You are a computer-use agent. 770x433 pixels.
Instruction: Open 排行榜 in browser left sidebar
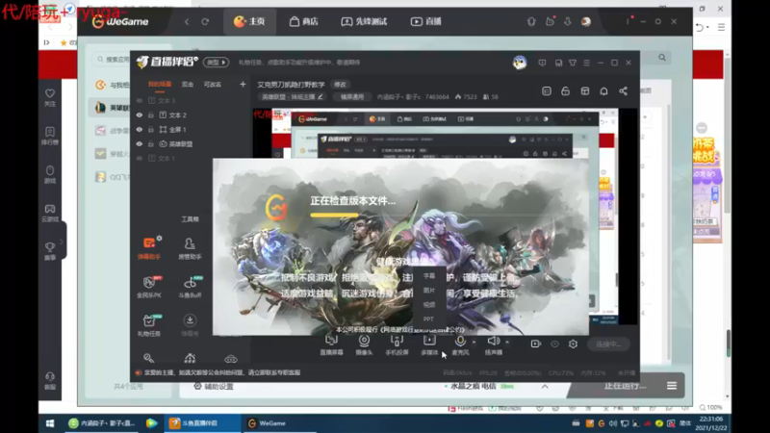50,136
